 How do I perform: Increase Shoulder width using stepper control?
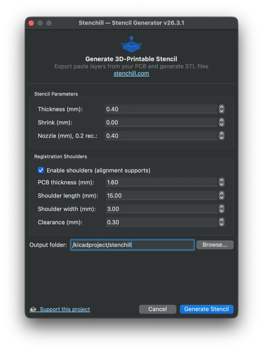(x=221, y=207)
